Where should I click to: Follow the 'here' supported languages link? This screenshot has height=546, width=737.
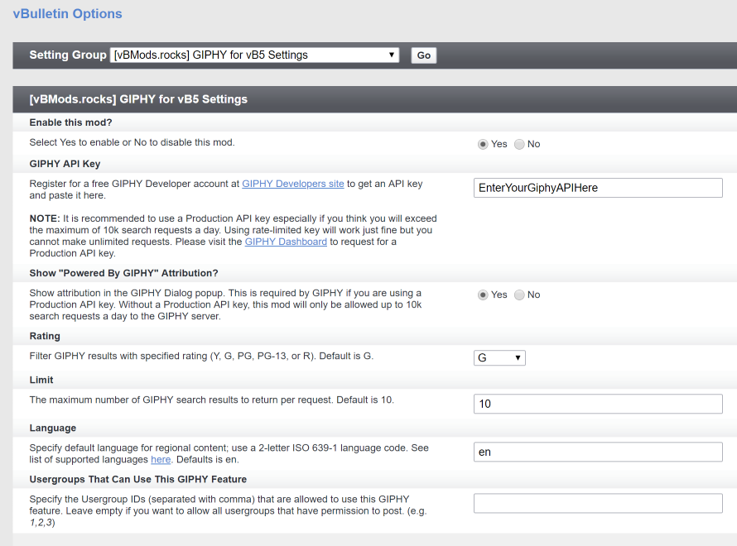[161, 459]
